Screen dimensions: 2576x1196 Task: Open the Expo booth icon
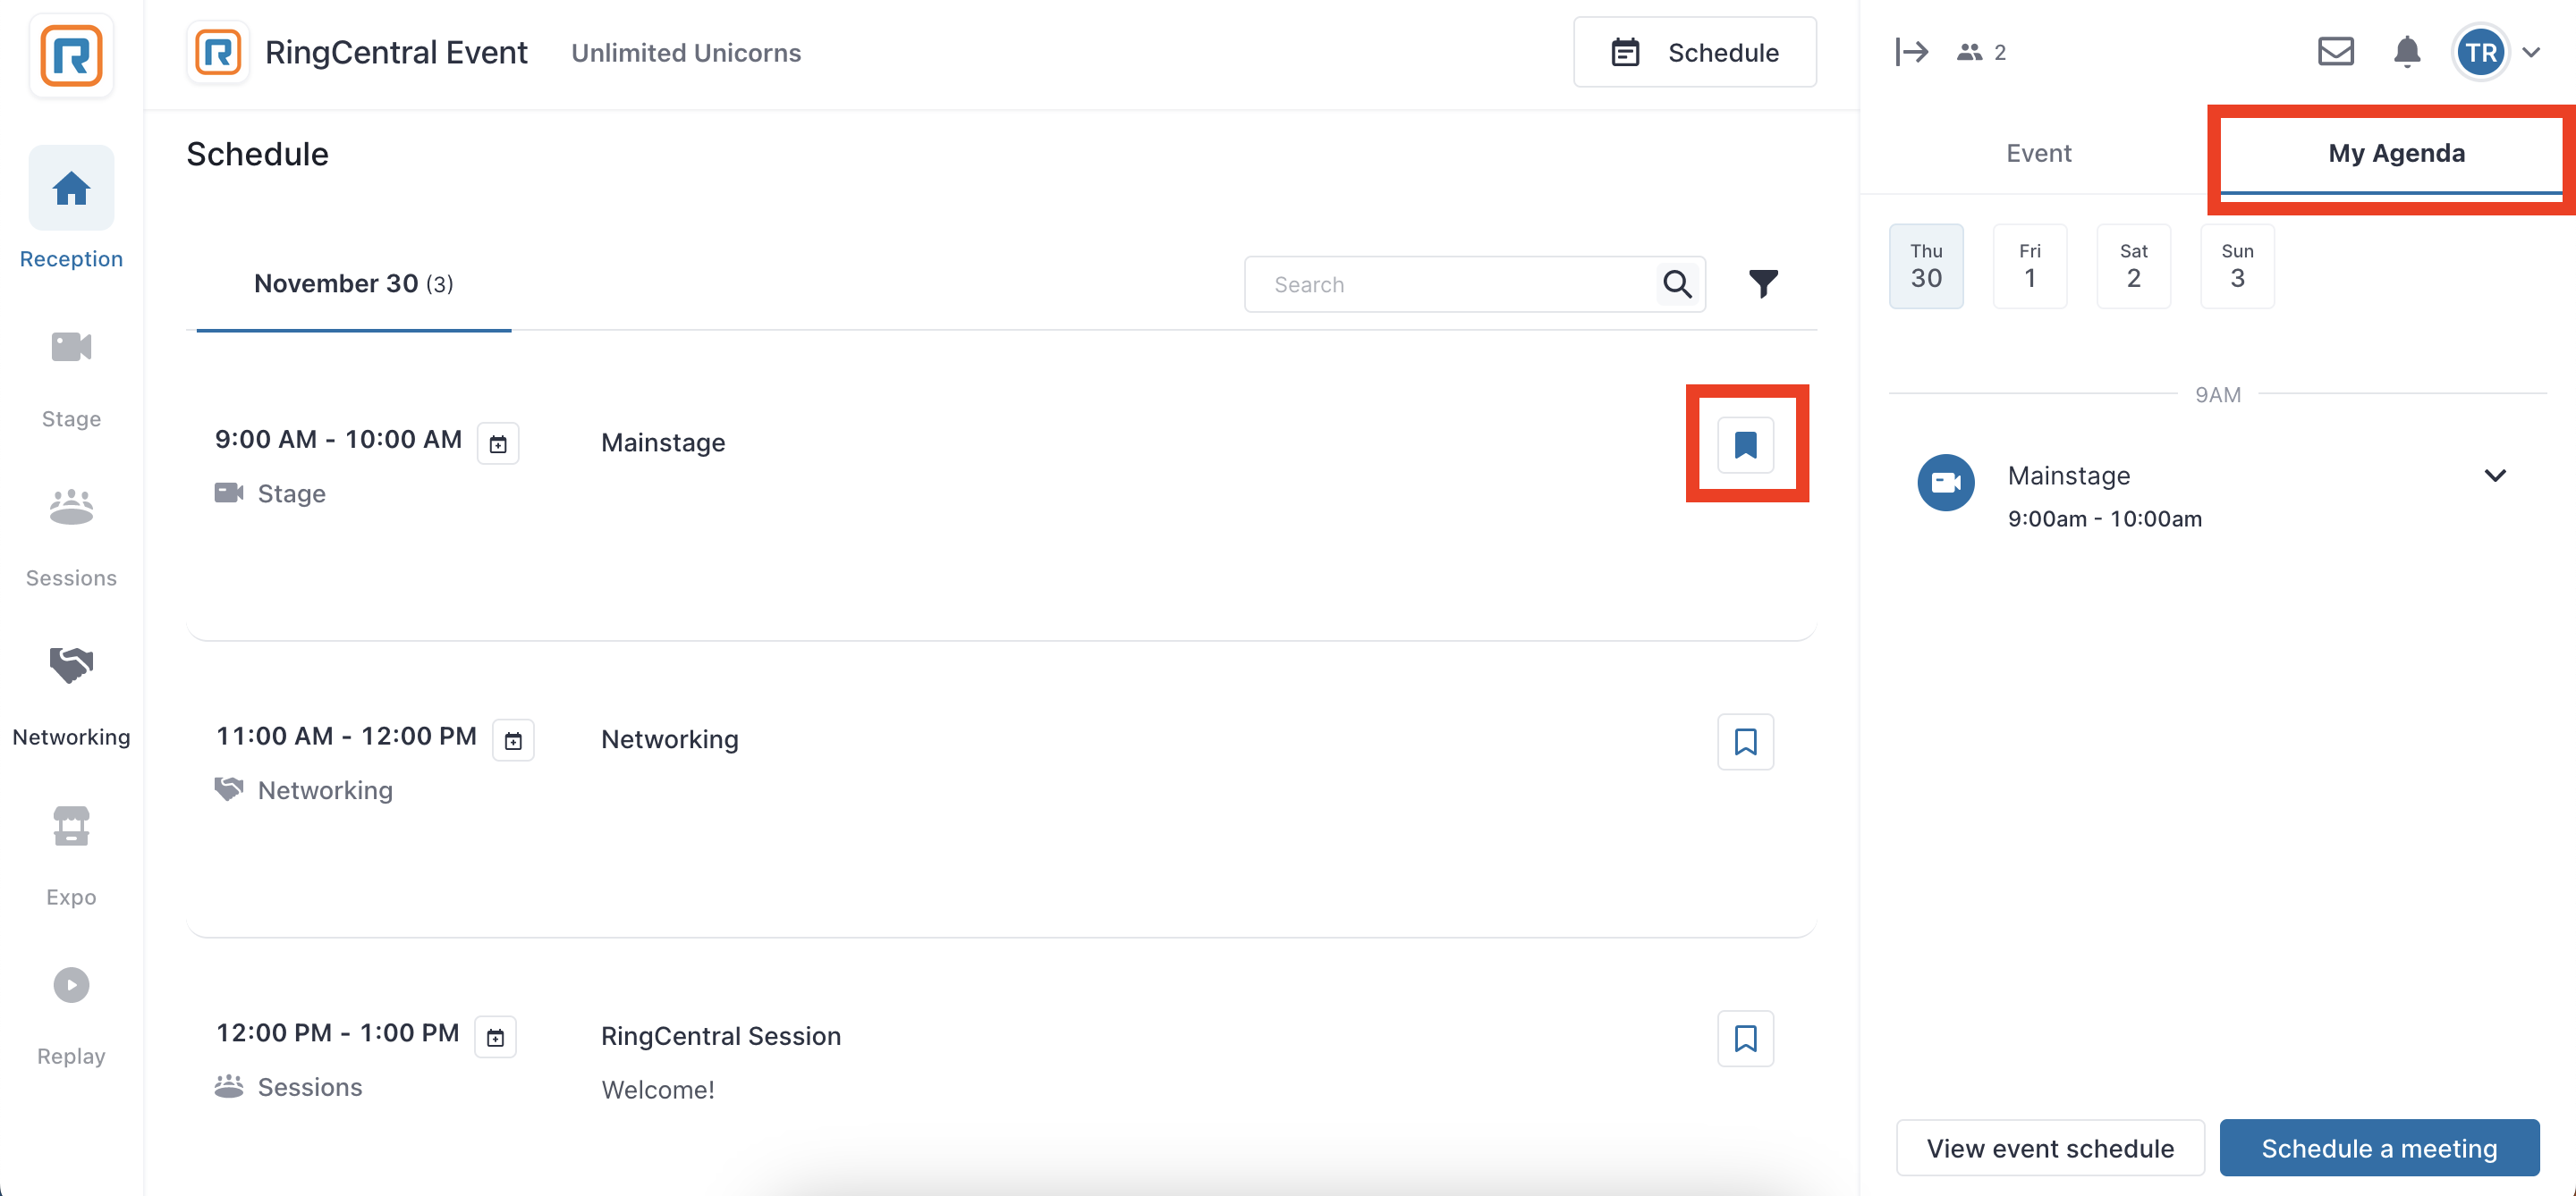[71, 825]
